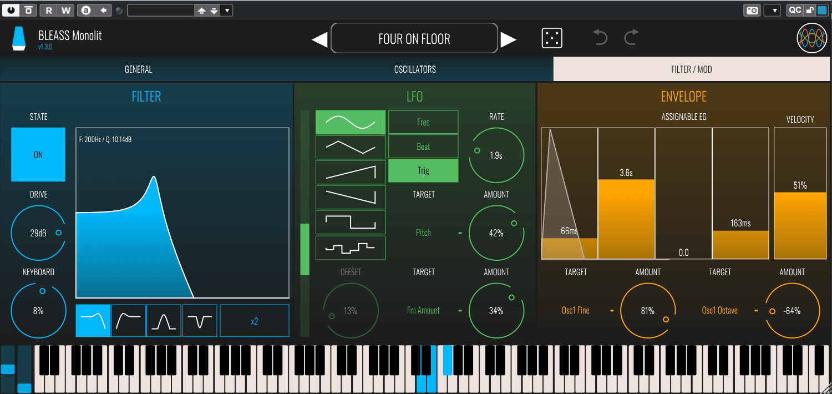Select the sine wave LFO shape
The image size is (832, 394).
tap(351, 122)
